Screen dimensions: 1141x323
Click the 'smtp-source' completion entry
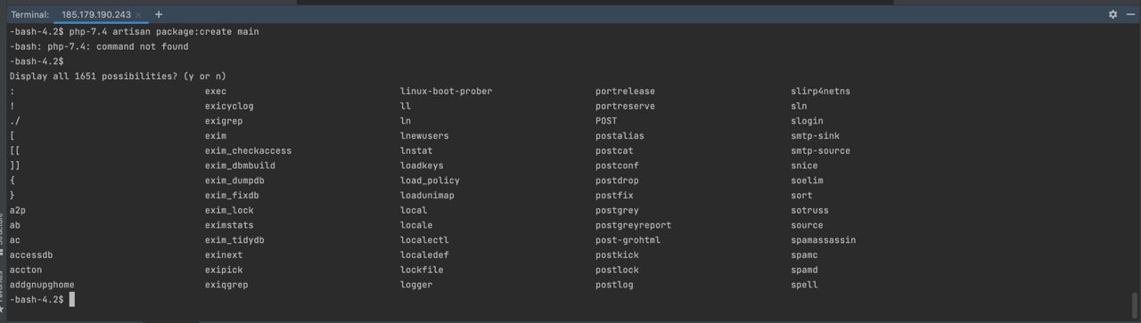point(820,150)
